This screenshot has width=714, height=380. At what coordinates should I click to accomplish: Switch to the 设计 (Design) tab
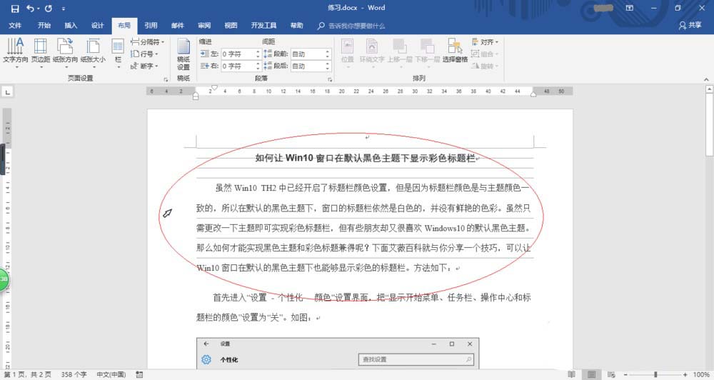(x=97, y=26)
